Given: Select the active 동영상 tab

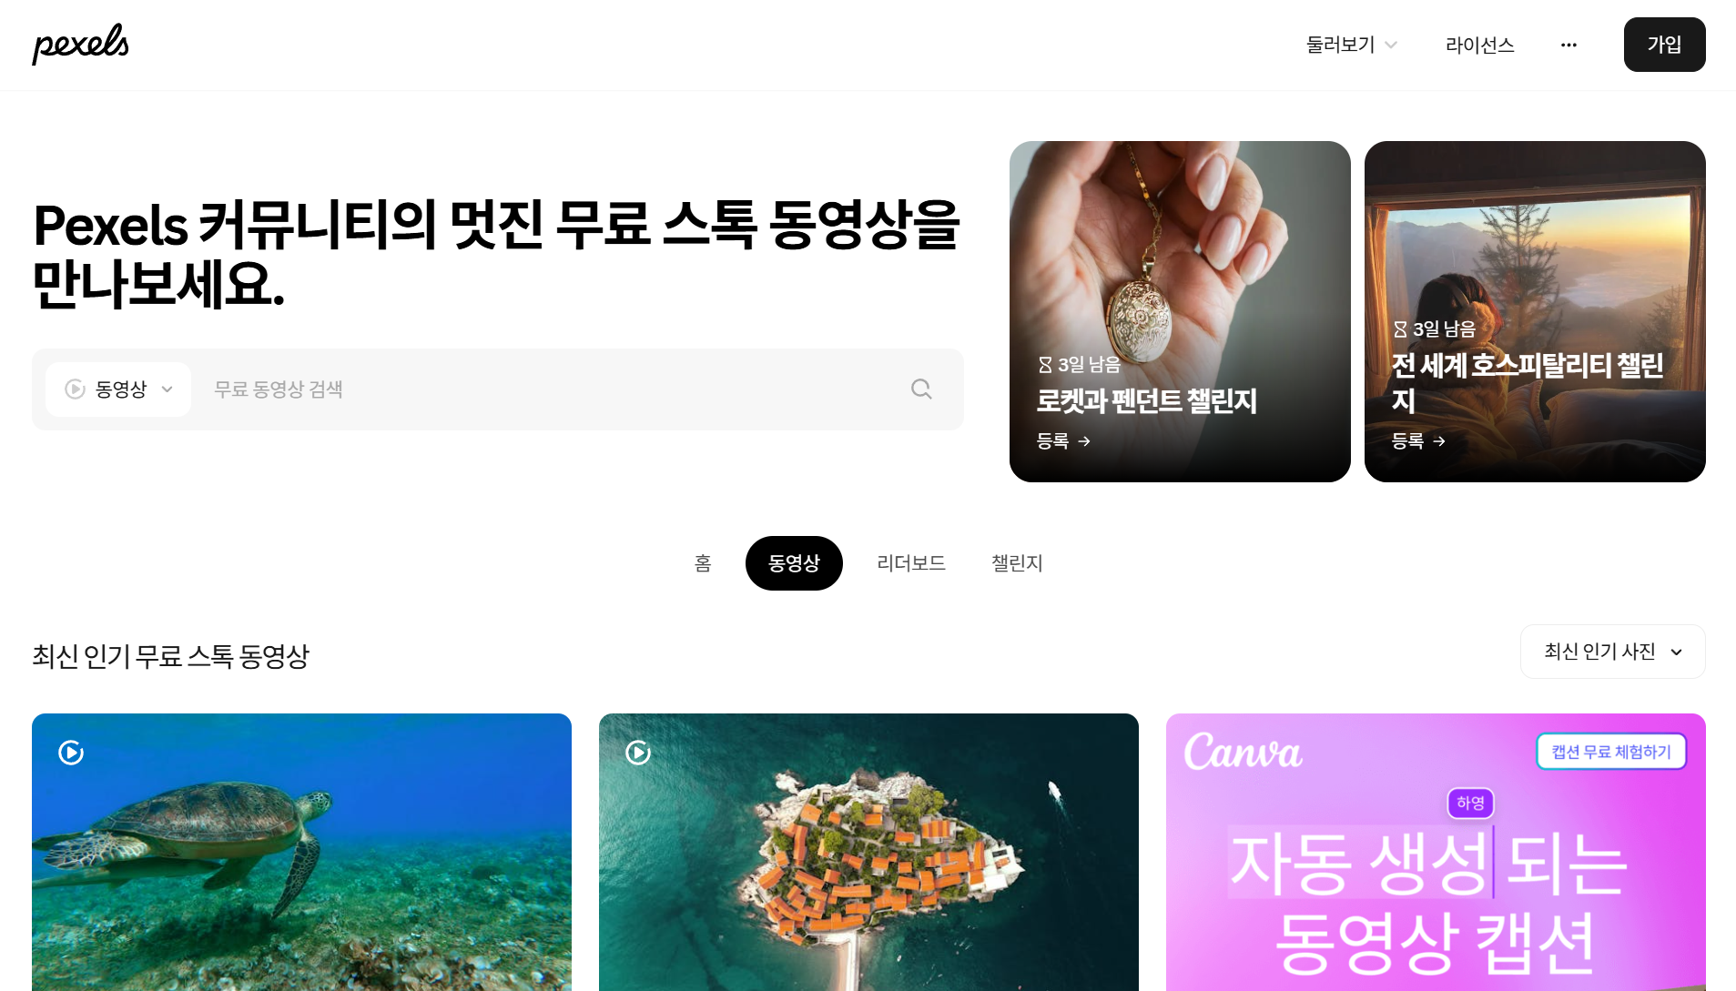Looking at the screenshot, I should click(794, 563).
